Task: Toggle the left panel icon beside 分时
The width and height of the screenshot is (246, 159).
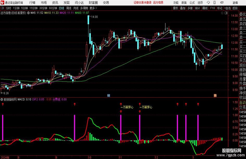Action: point(2,8)
